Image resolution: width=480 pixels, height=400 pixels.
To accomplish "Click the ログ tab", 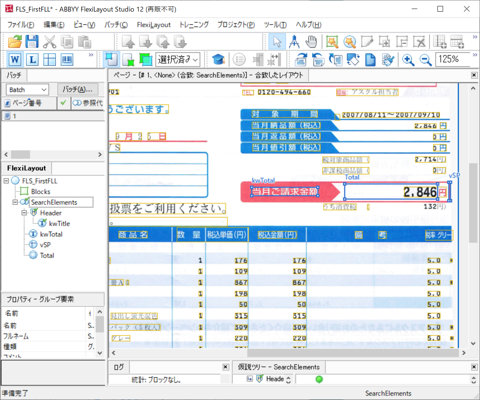I will (x=119, y=367).
